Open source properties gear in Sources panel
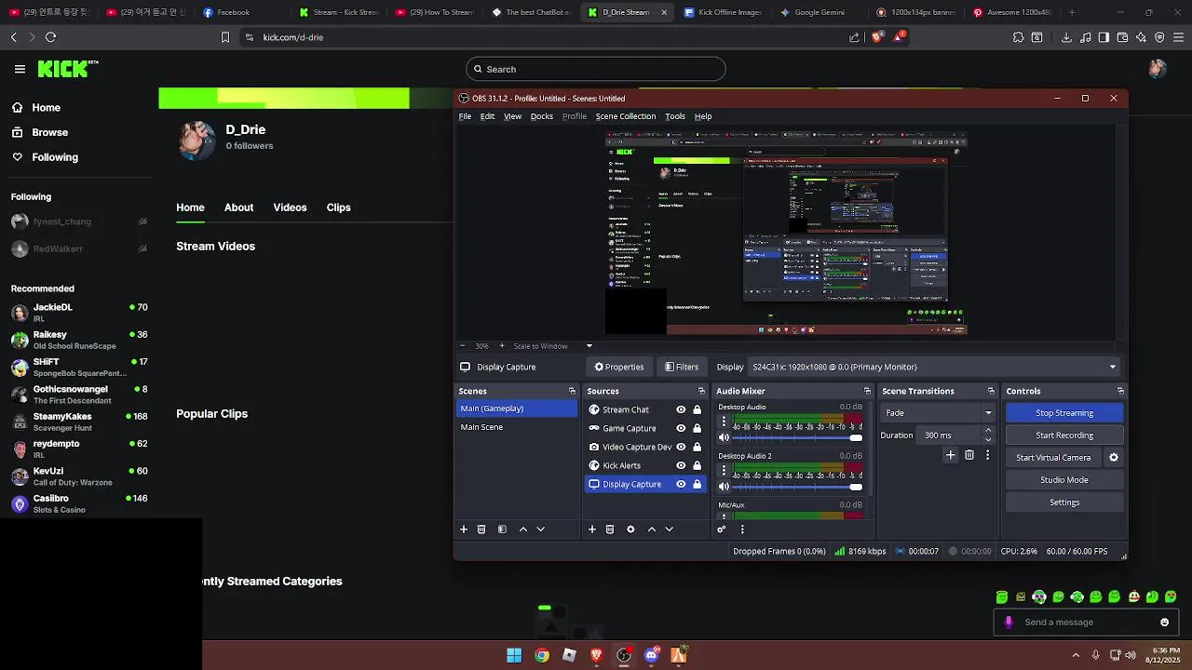Image resolution: width=1192 pixels, height=670 pixels. pos(630,529)
